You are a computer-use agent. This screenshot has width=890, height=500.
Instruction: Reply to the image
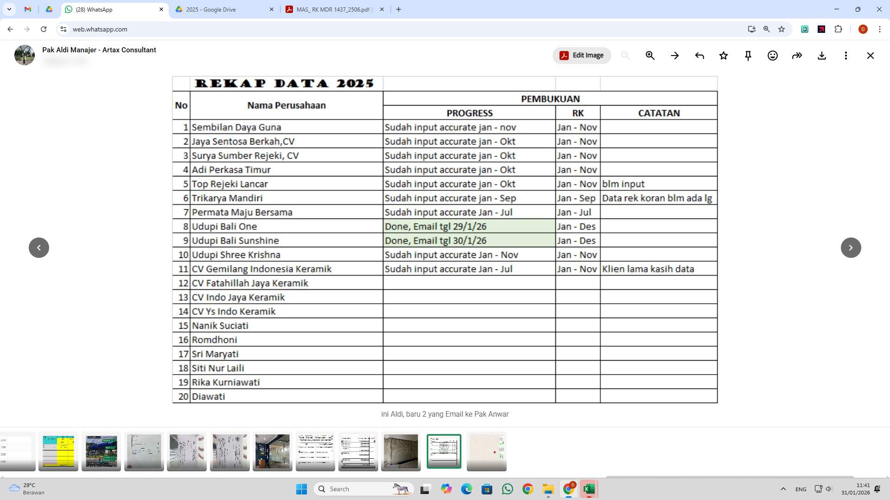coord(699,55)
